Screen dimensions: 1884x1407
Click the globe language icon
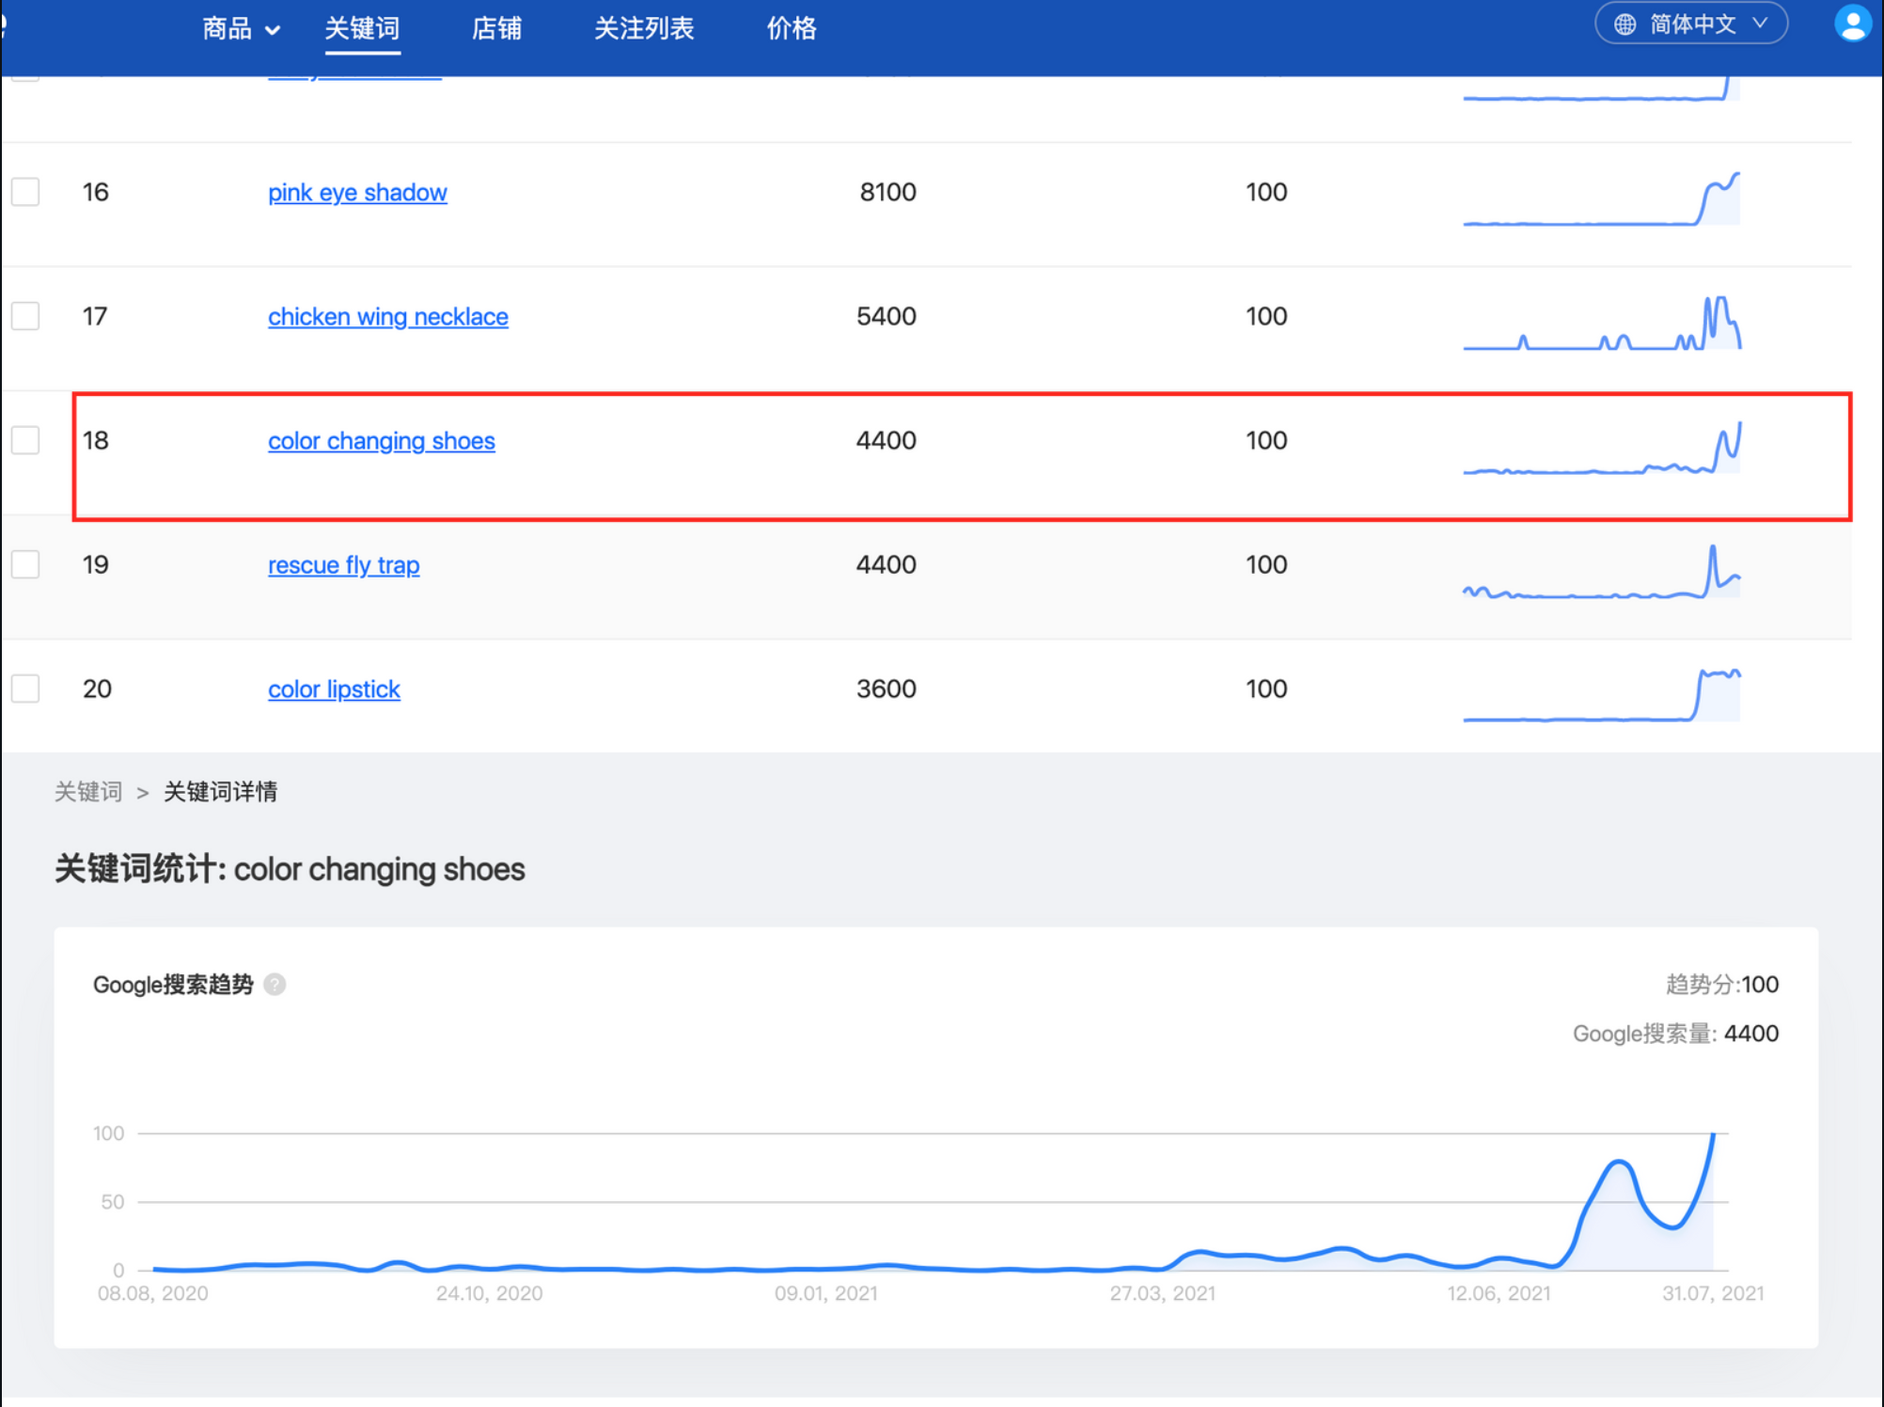tap(1625, 24)
